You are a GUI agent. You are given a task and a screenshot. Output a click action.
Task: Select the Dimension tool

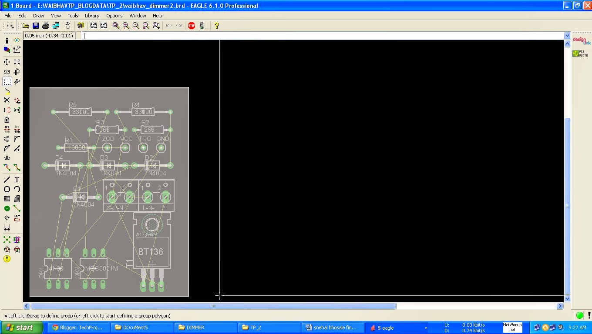coord(7,227)
